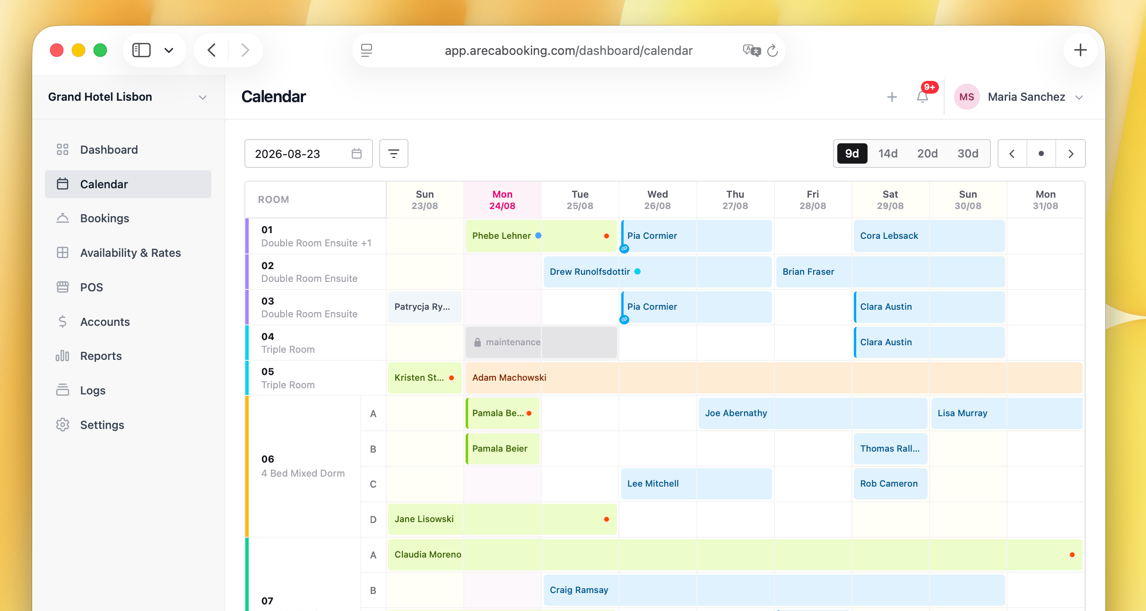Viewport: 1146px width, 611px height.
Task: Switch to 9d calendar view
Action: [x=852, y=154]
